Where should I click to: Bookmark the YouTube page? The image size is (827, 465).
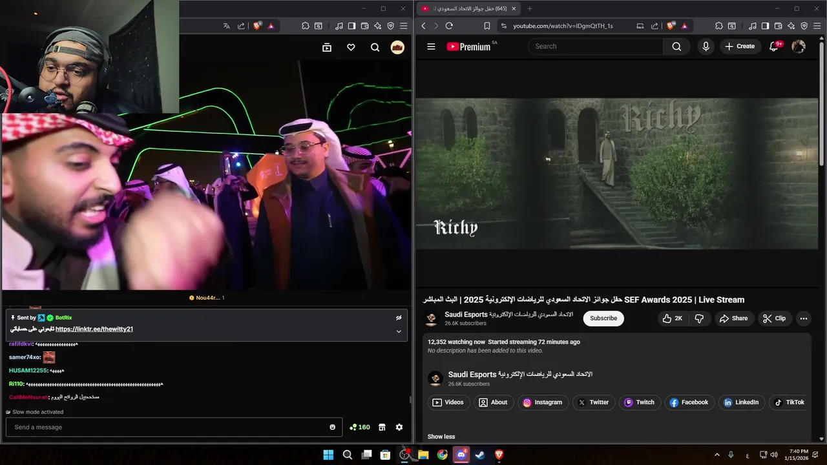click(x=487, y=26)
